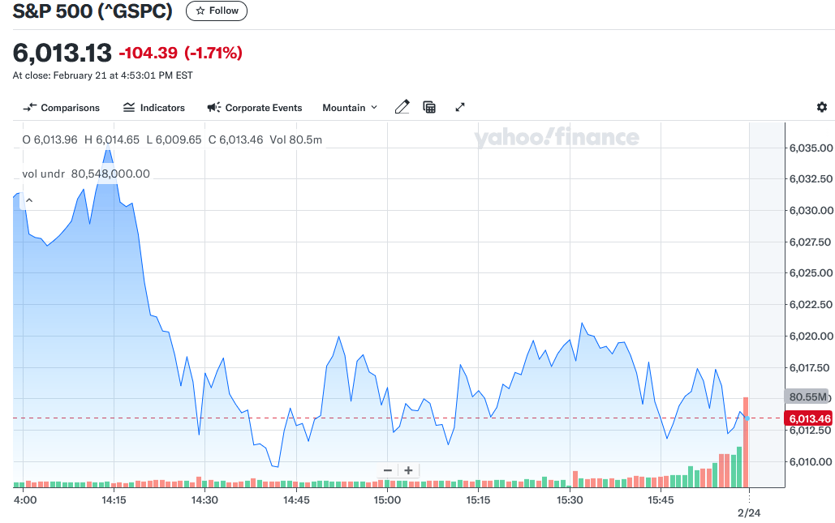Screen dimensions: 835x523
Task: Open the Mountain chart type dropdown
Action: click(350, 108)
